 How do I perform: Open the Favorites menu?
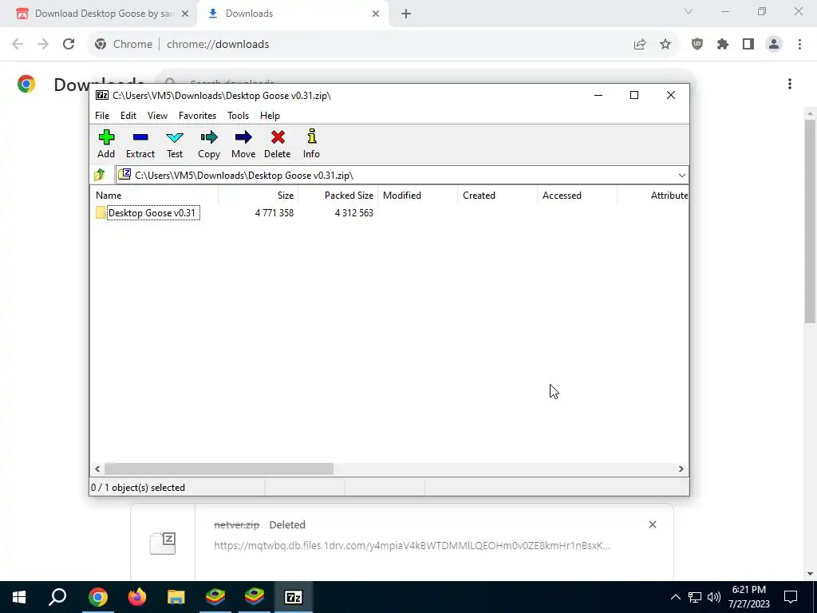tap(197, 116)
